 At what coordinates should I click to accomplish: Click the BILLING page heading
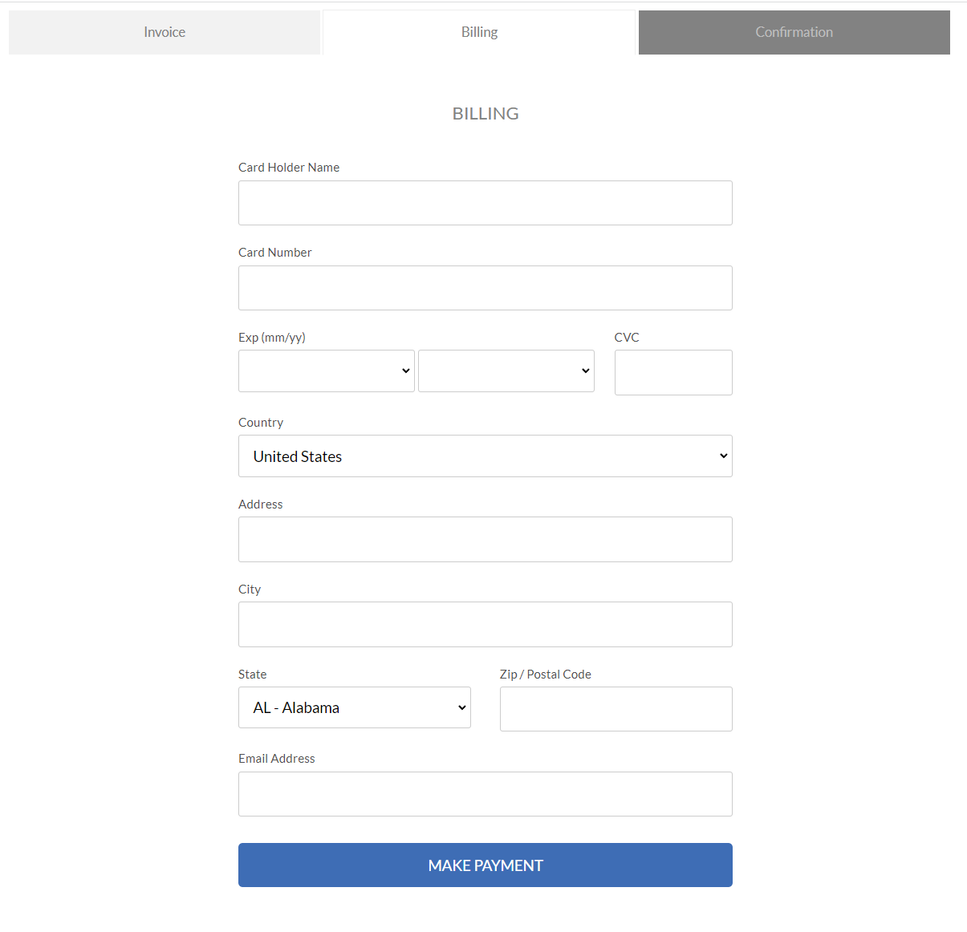[486, 114]
